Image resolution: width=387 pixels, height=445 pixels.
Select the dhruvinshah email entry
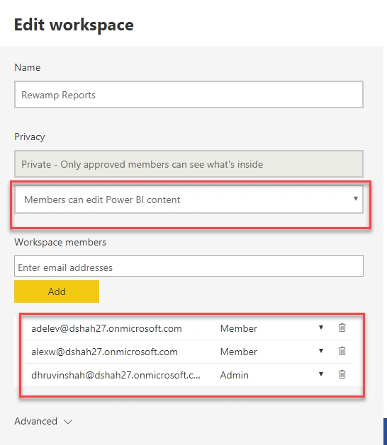116,375
